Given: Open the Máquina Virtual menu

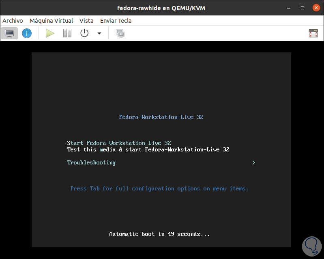Looking at the screenshot, I should (x=51, y=21).
